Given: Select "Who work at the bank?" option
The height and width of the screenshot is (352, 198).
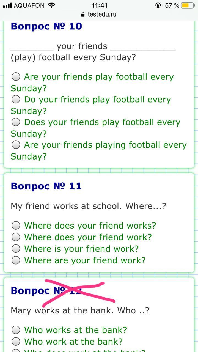Looking at the screenshot, I should 16,341.
